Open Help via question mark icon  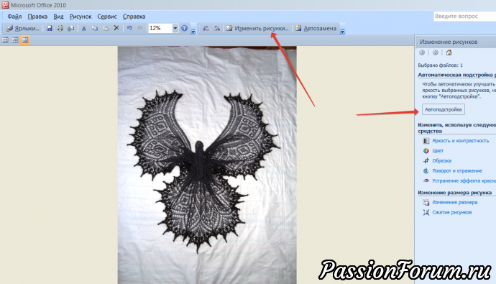(x=185, y=28)
